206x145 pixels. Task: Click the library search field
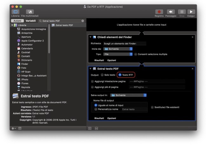(62, 21)
